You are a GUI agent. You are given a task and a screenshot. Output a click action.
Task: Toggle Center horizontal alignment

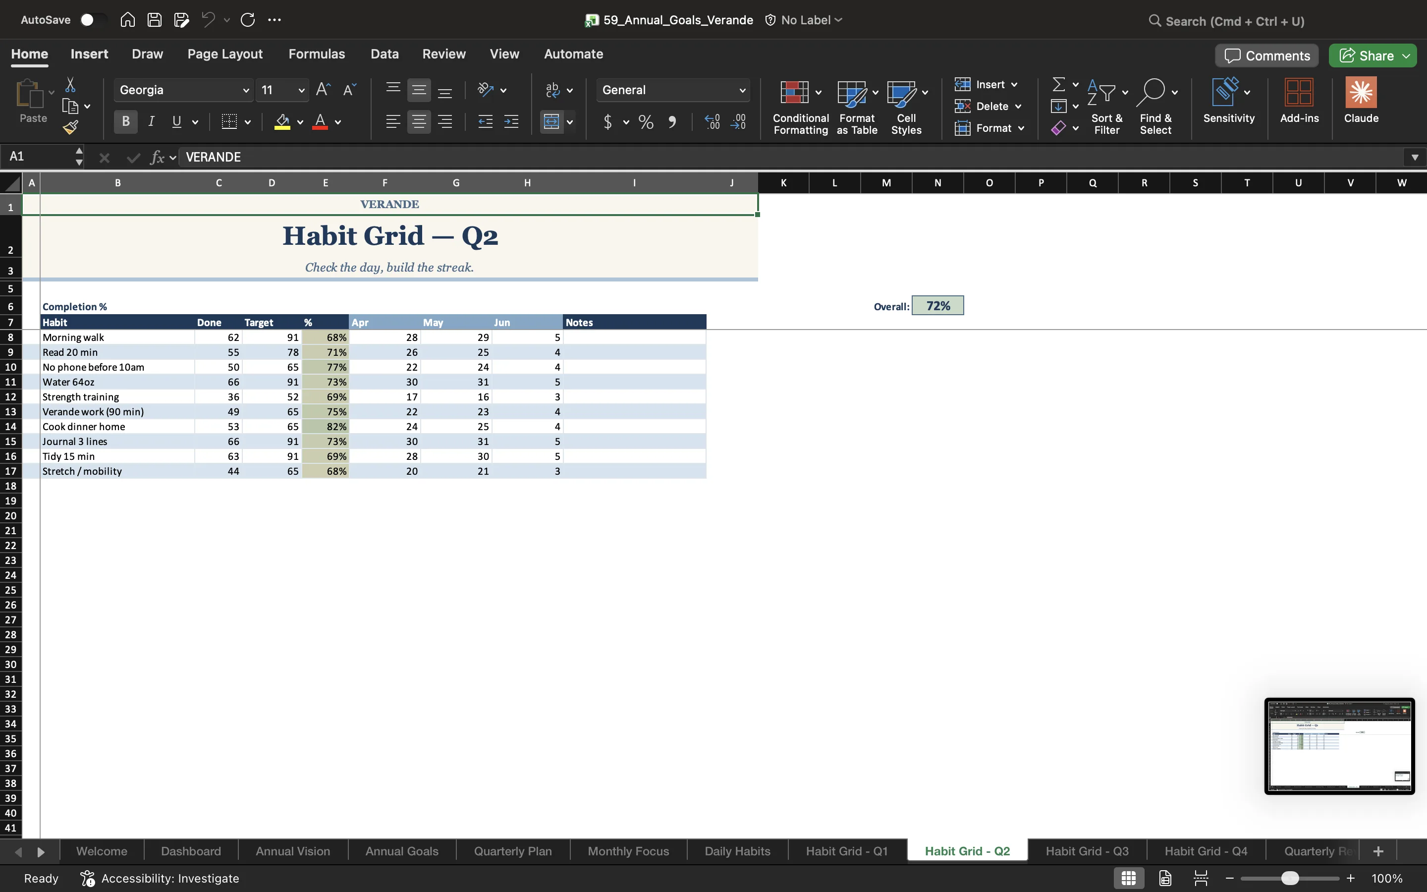coord(419,122)
